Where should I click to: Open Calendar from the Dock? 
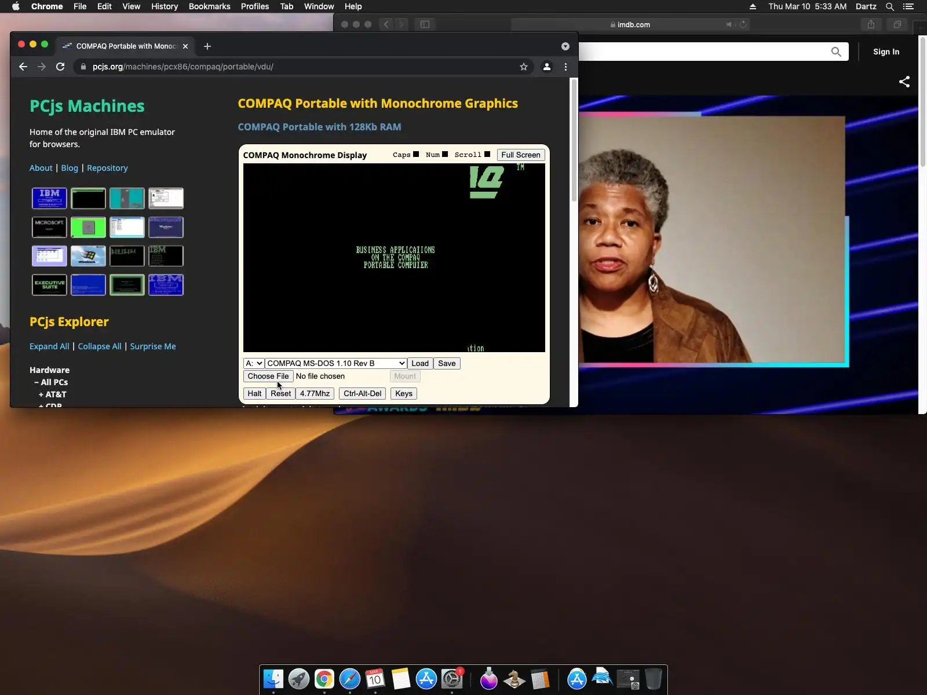[x=375, y=679]
